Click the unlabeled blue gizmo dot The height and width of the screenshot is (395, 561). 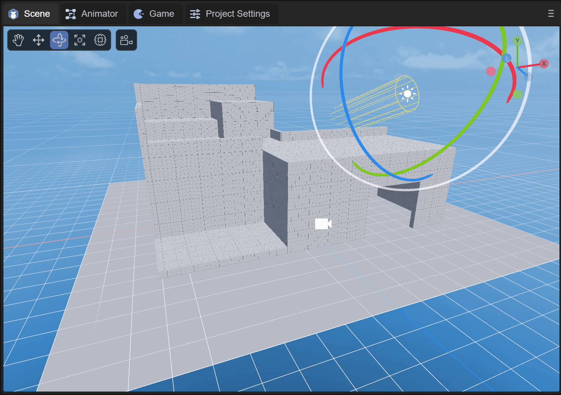point(506,58)
